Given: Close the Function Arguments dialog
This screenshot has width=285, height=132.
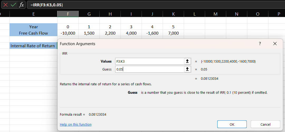Looking at the screenshot, I should pos(275,44).
